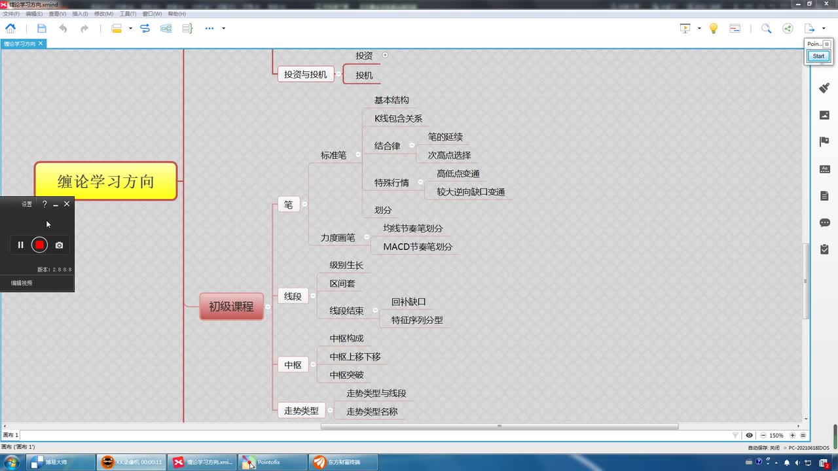
Task: Expand the dropdown next to the ellipsis
Action: (x=223, y=28)
